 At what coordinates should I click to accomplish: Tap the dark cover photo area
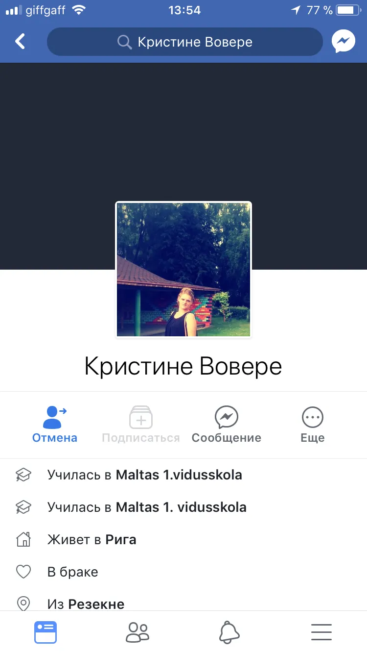click(x=183, y=132)
